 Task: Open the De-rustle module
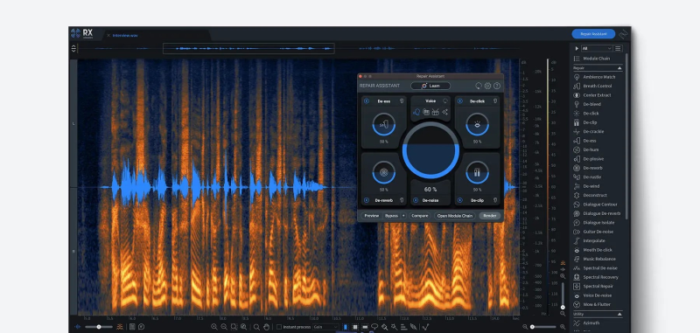588,177
